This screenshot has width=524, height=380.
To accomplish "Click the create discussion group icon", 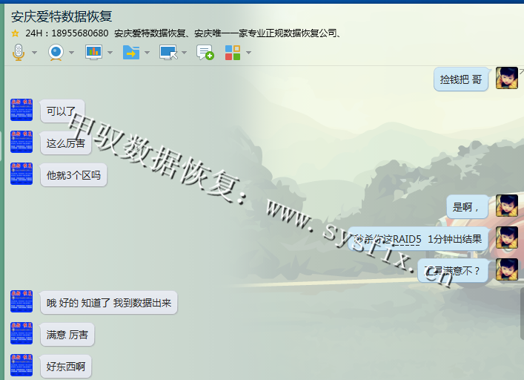I will click(205, 52).
